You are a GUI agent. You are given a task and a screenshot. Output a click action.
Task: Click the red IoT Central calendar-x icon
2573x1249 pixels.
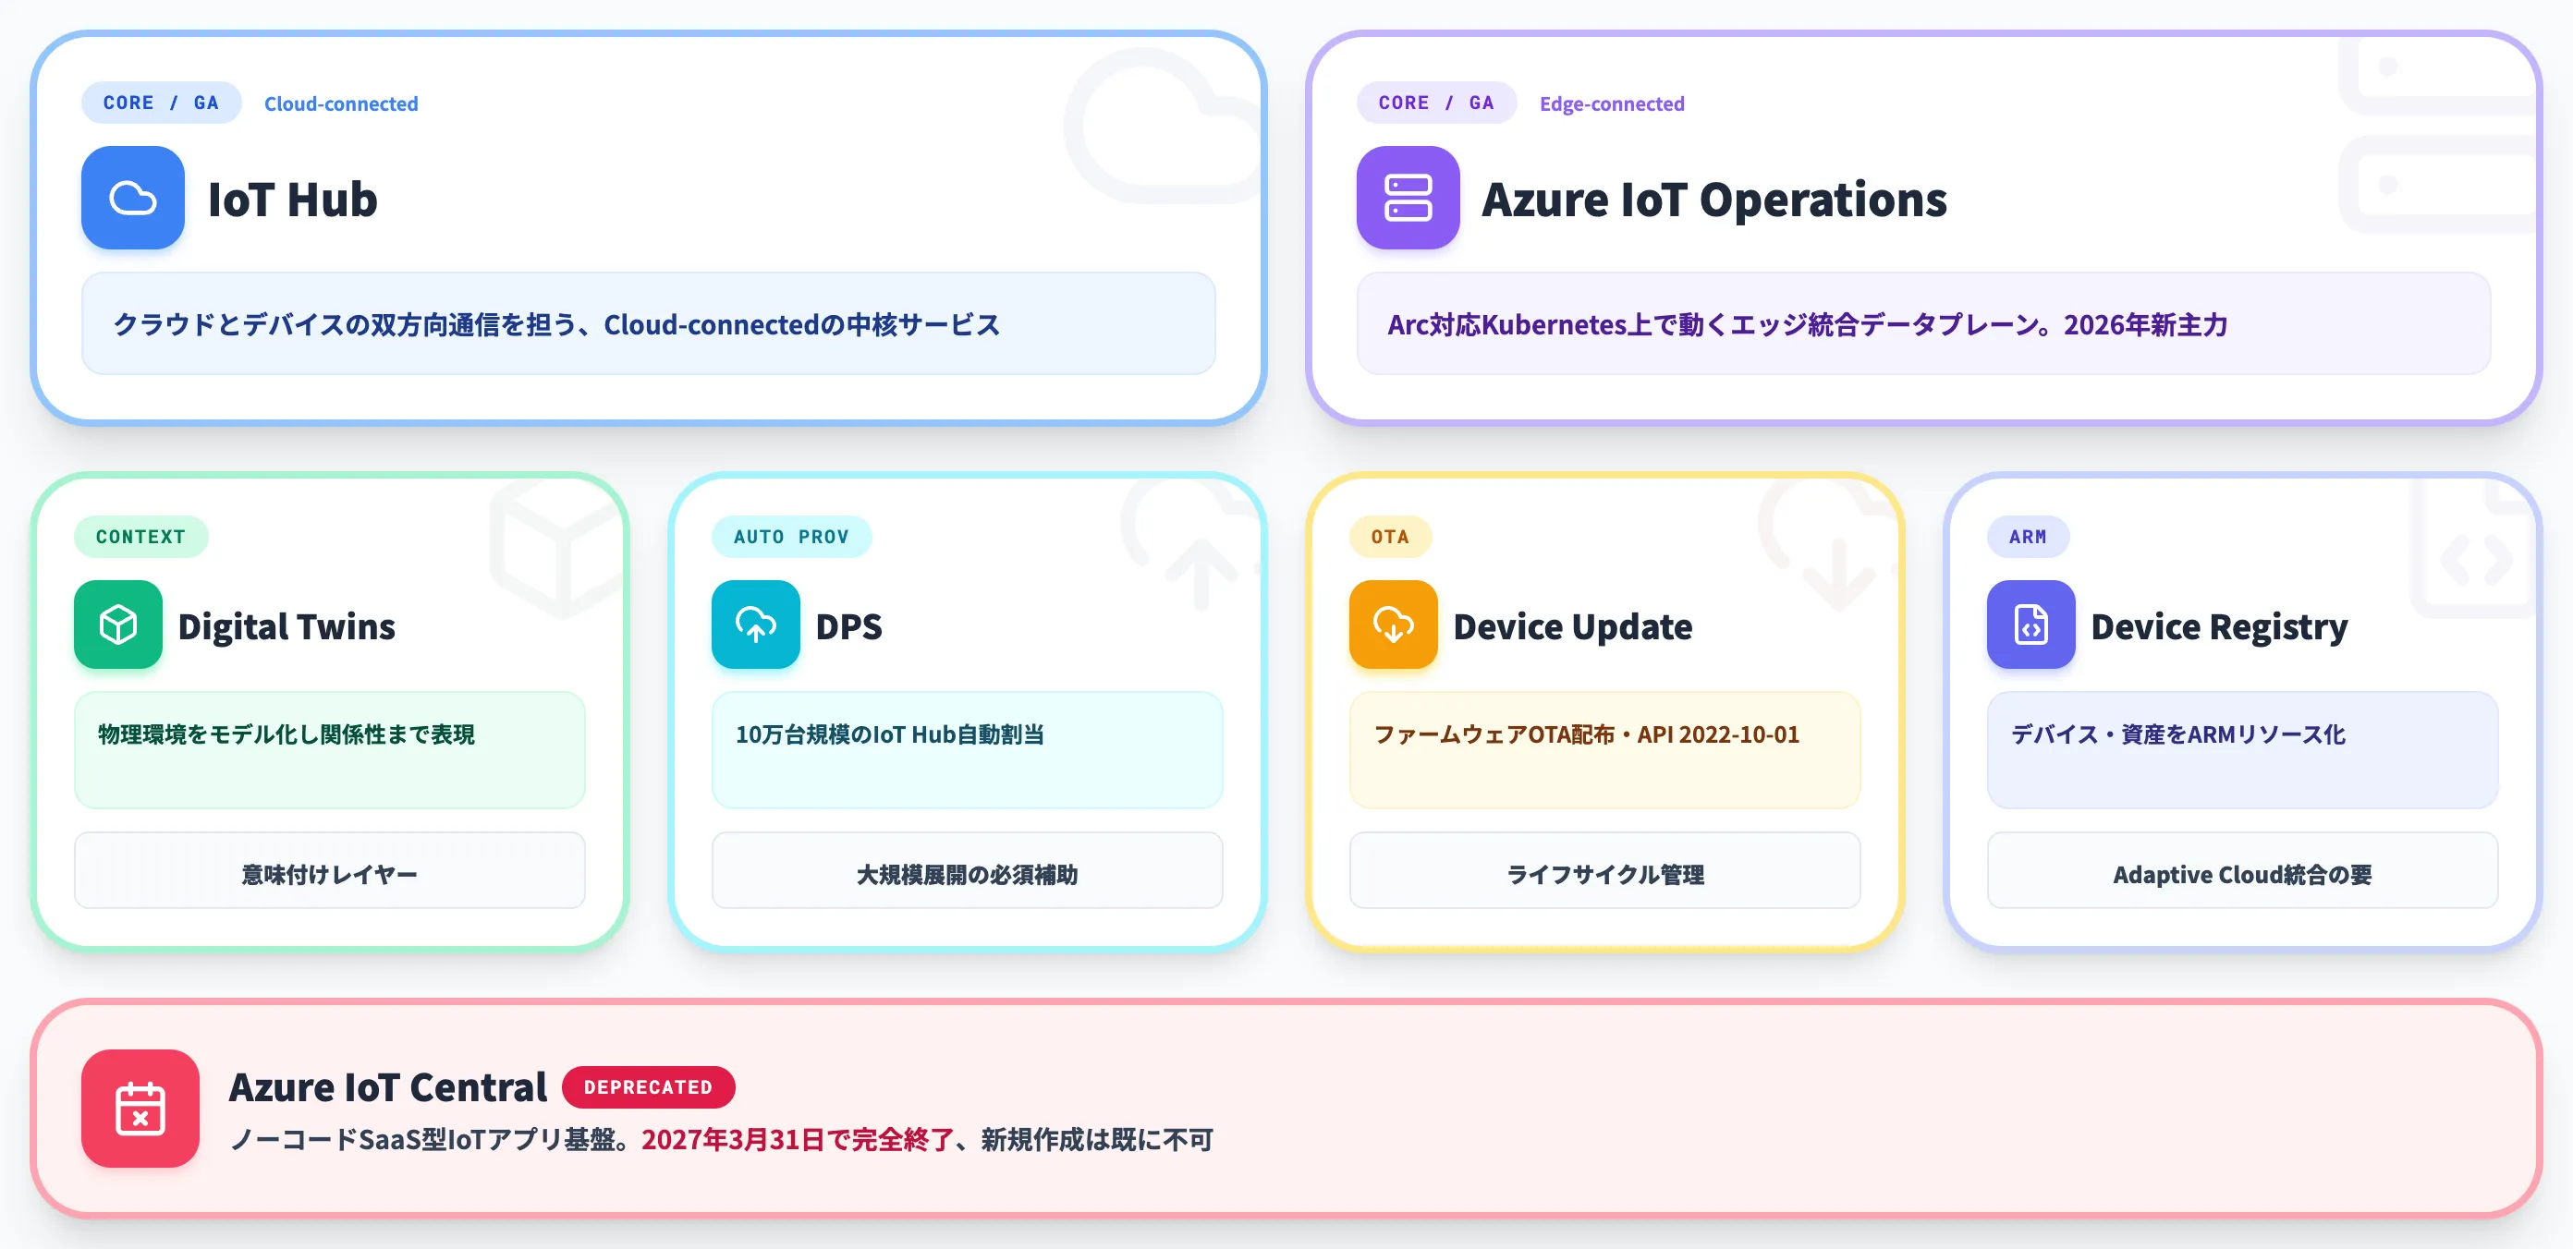(x=140, y=1109)
